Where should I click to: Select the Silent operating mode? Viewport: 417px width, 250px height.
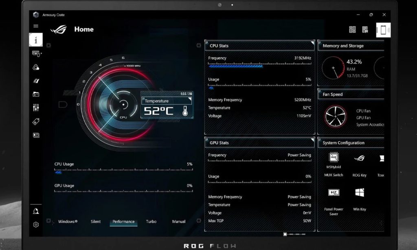96,221
